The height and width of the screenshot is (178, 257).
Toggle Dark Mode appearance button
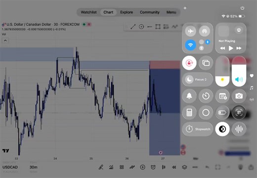coord(222,129)
